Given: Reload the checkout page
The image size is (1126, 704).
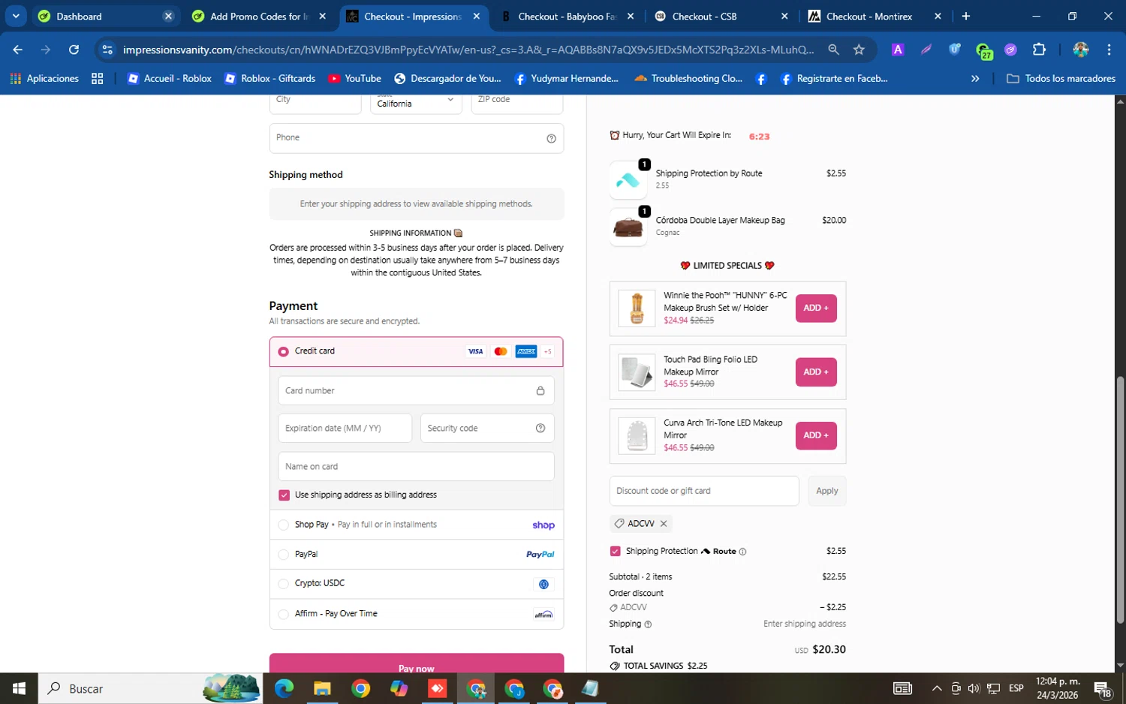Looking at the screenshot, I should point(74,50).
